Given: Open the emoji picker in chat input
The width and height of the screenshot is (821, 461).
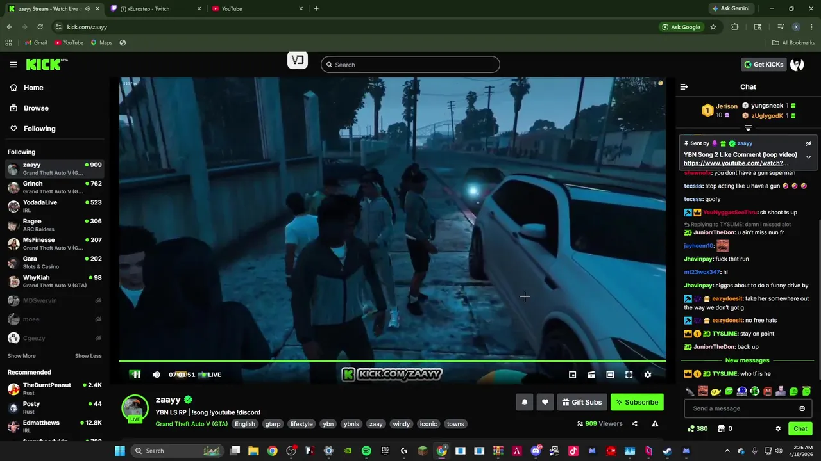Looking at the screenshot, I should click(x=802, y=408).
